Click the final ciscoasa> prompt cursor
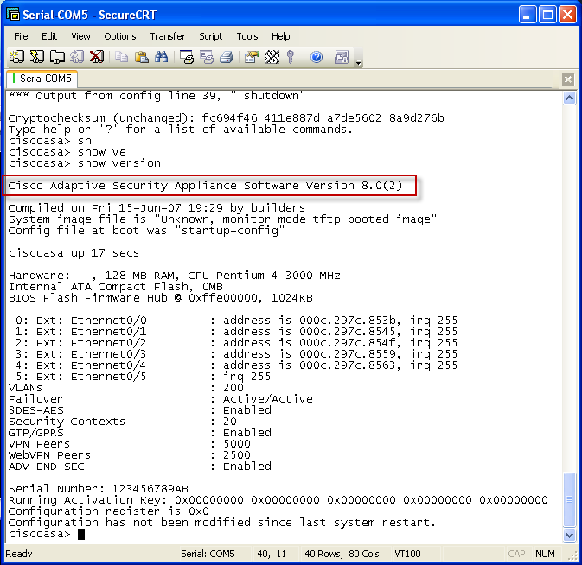 tap(81, 534)
